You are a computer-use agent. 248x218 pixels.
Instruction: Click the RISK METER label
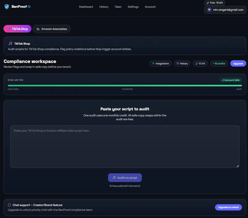[15, 80]
